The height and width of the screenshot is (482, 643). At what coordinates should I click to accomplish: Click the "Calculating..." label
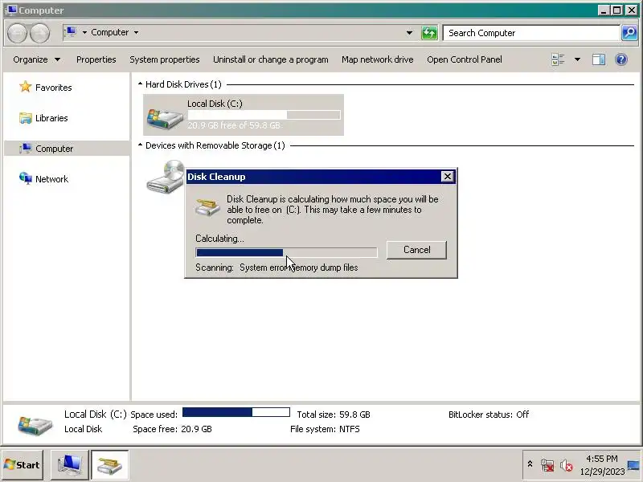pyautogui.click(x=219, y=238)
